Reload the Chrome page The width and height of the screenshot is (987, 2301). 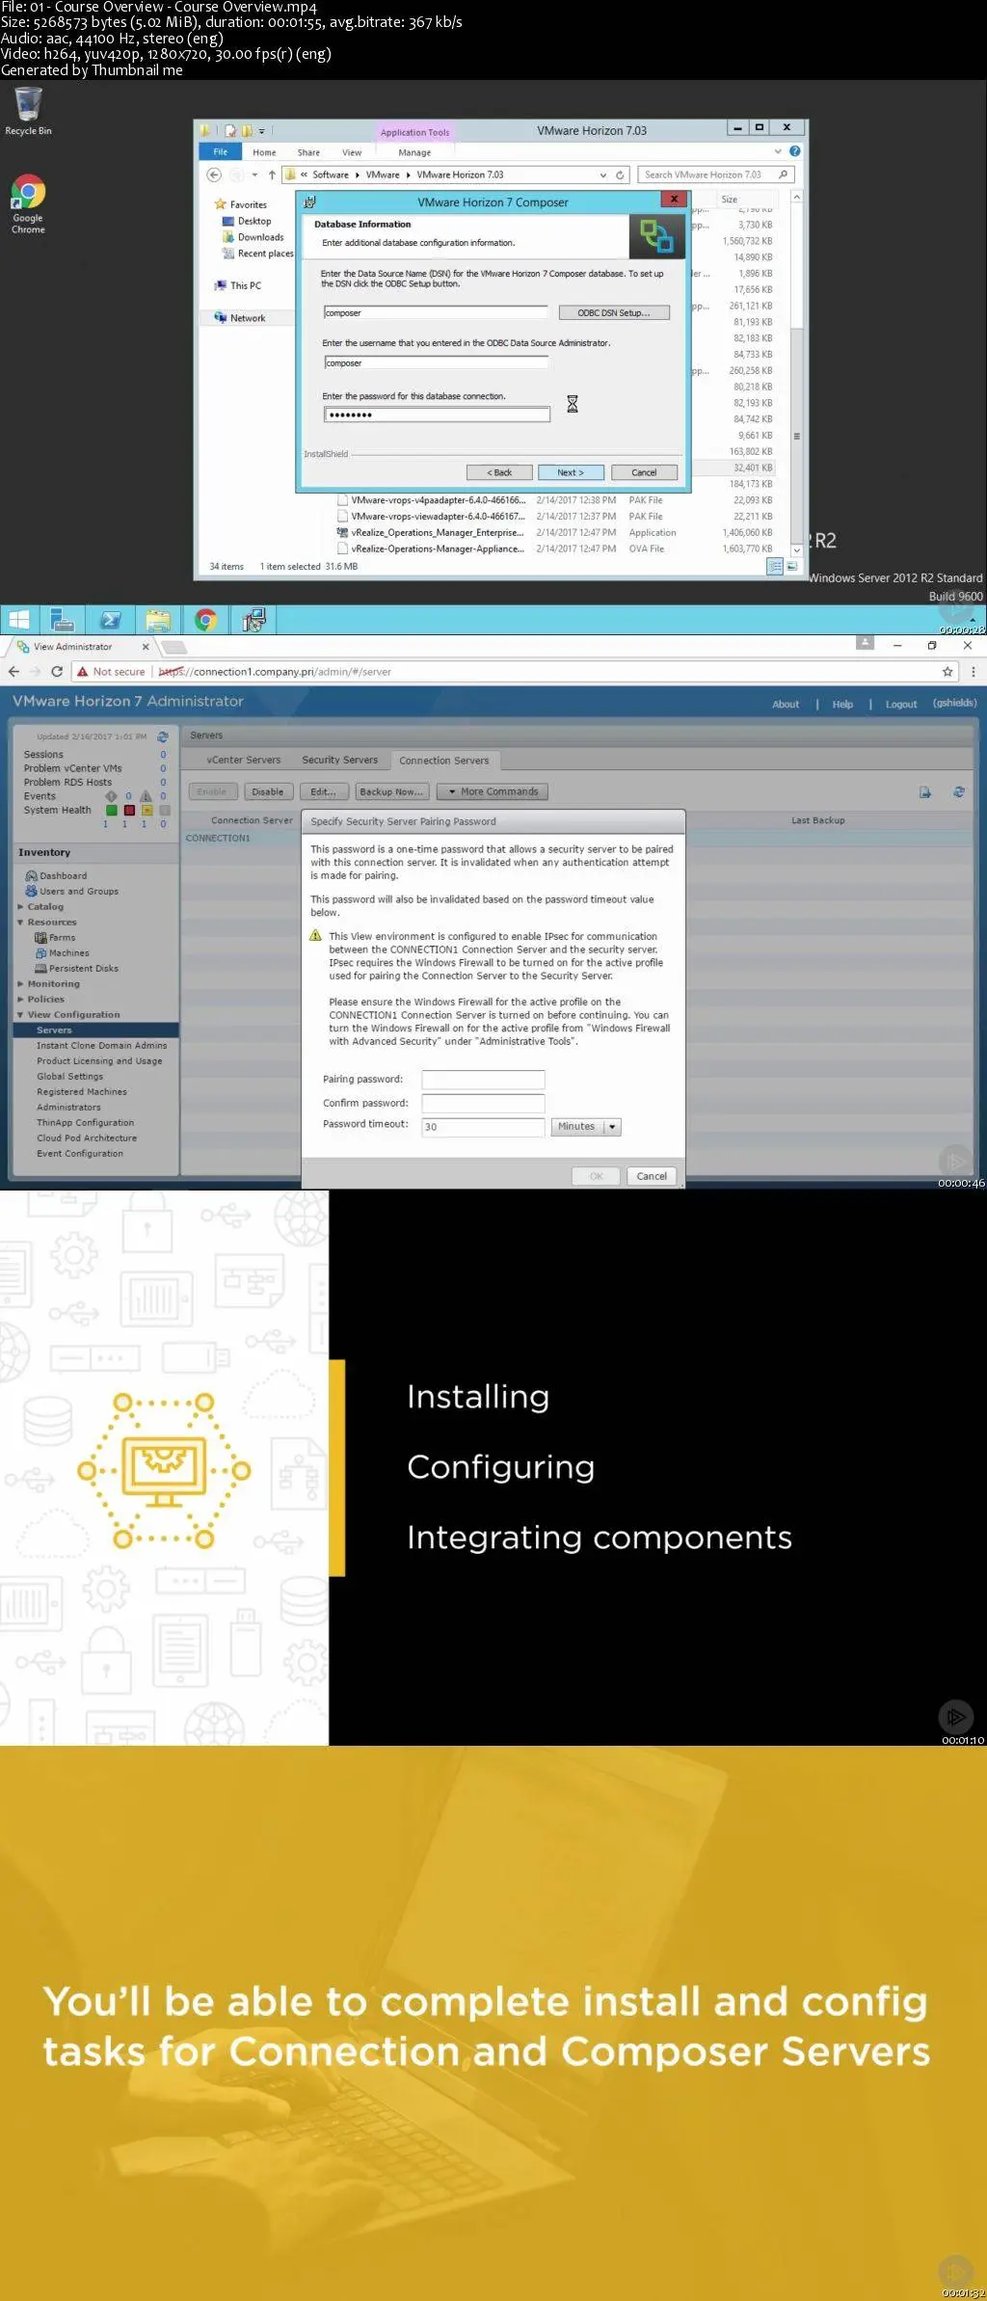[57, 672]
